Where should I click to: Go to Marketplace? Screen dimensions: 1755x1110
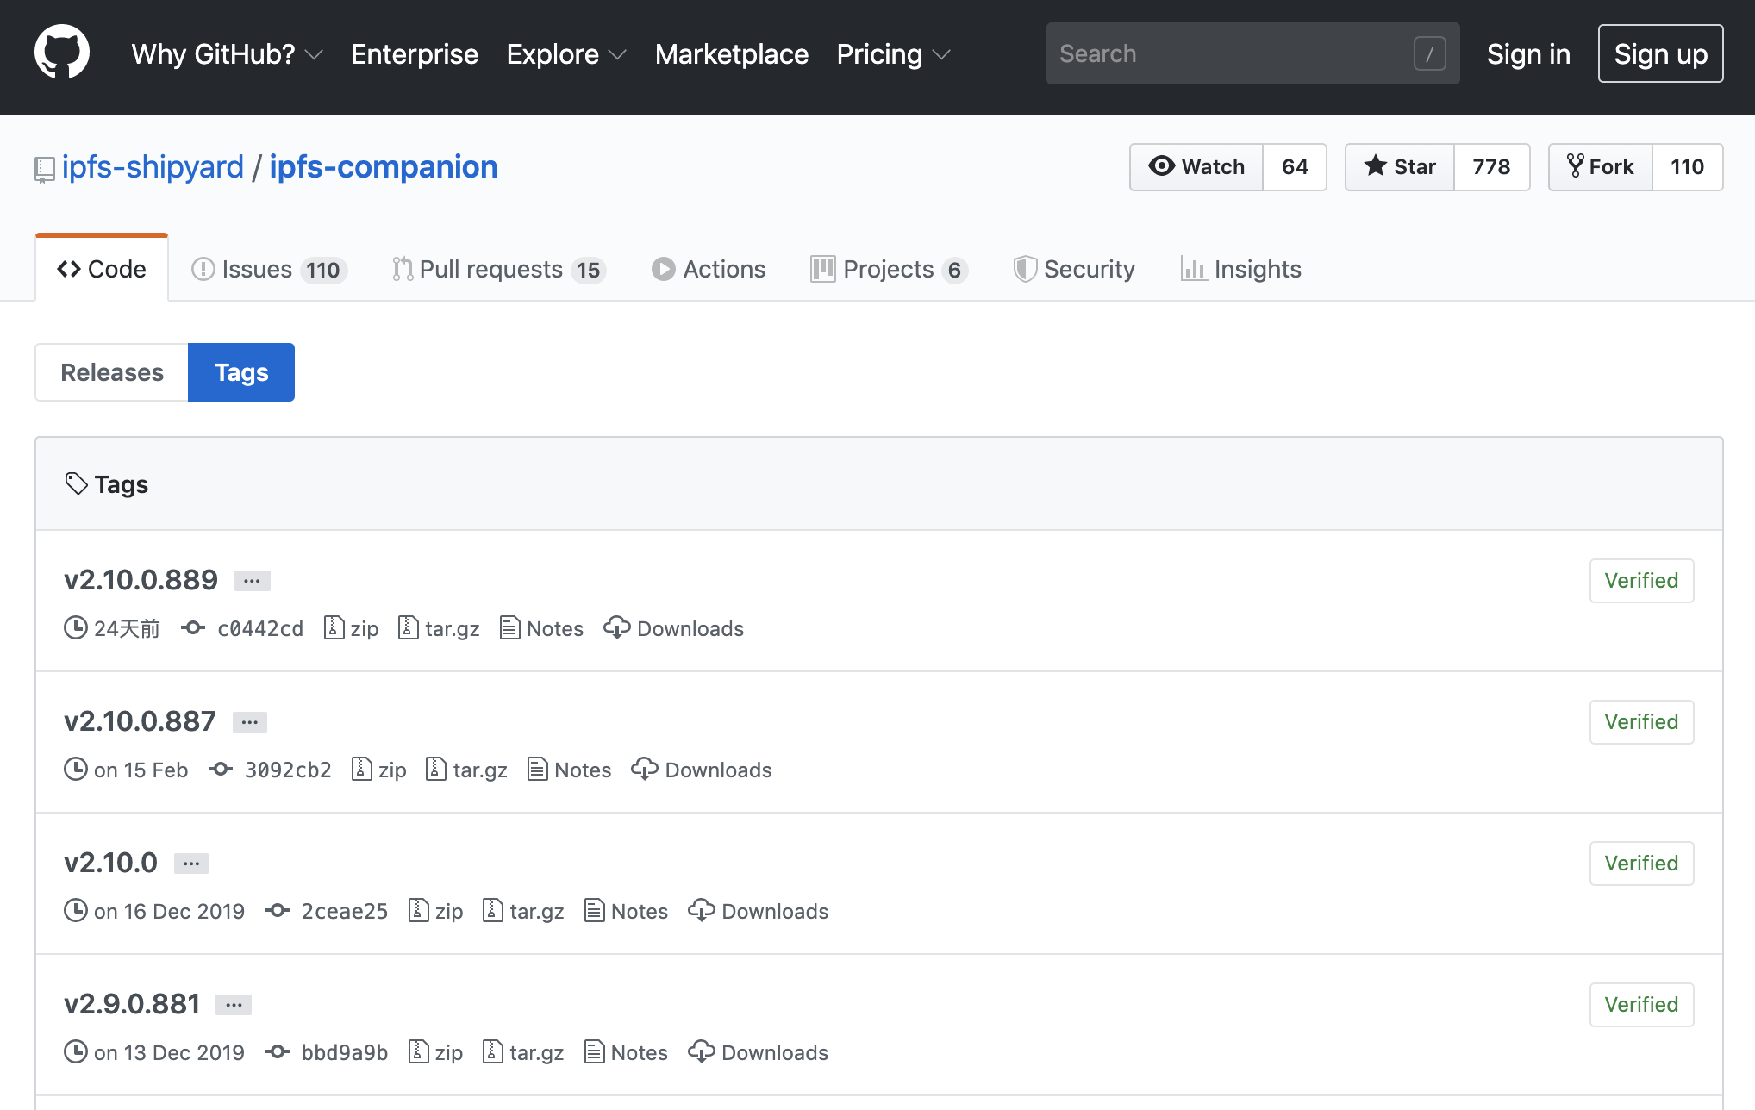coord(731,53)
